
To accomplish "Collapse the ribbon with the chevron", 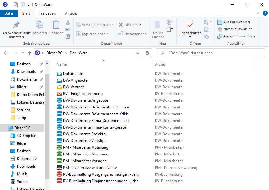I will coord(258,13).
